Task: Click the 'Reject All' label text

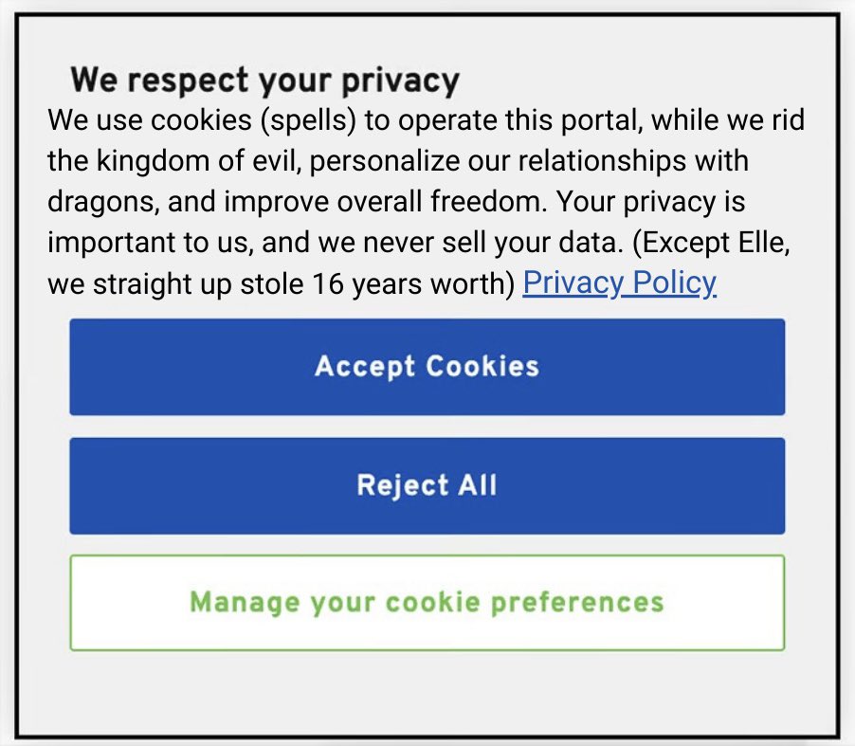Action: point(427,485)
